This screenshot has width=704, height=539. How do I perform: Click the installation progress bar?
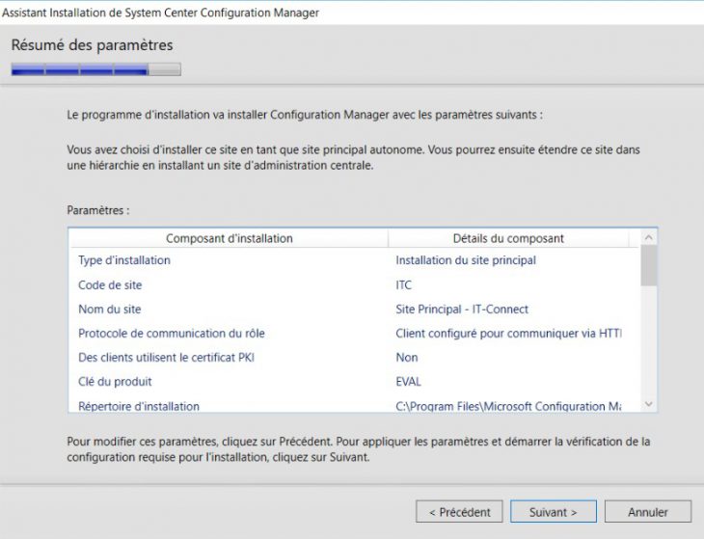[95, 69]
